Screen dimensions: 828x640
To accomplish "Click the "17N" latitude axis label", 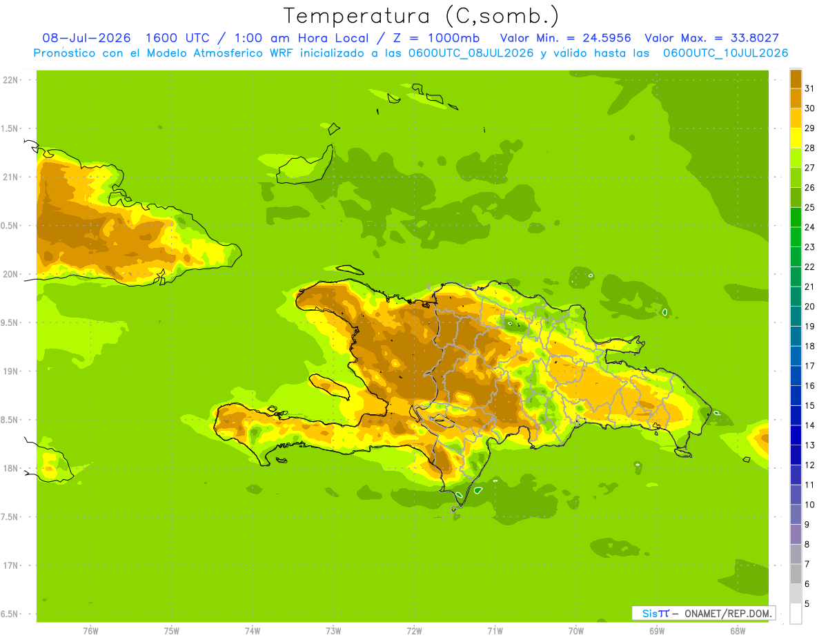I will [10, 565].
